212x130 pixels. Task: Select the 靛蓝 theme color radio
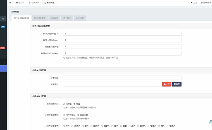(x=121, y=126)
